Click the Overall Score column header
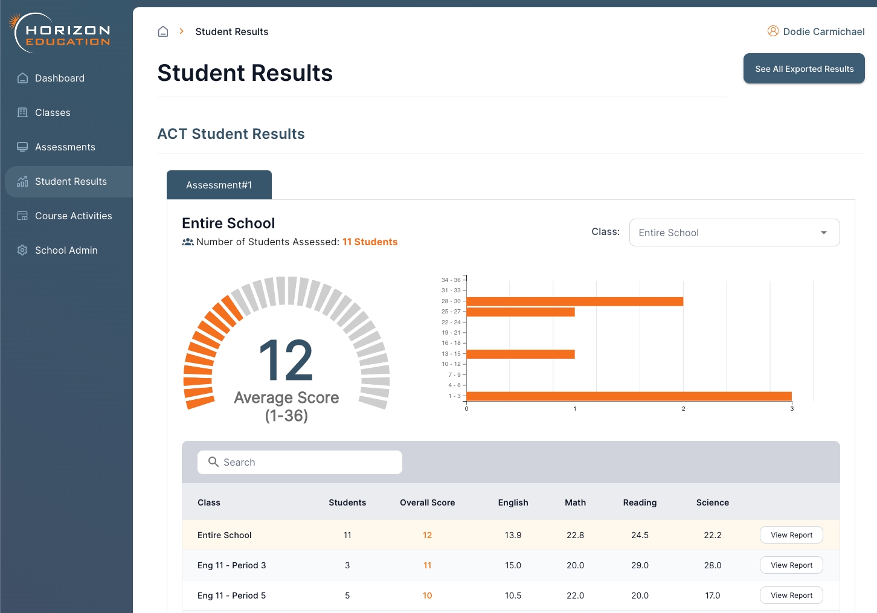 point(427,502)
